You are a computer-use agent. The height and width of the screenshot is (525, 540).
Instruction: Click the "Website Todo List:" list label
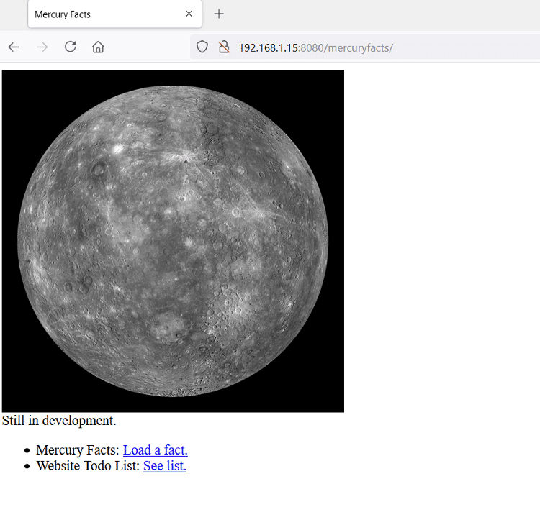(x=88, y=466)
